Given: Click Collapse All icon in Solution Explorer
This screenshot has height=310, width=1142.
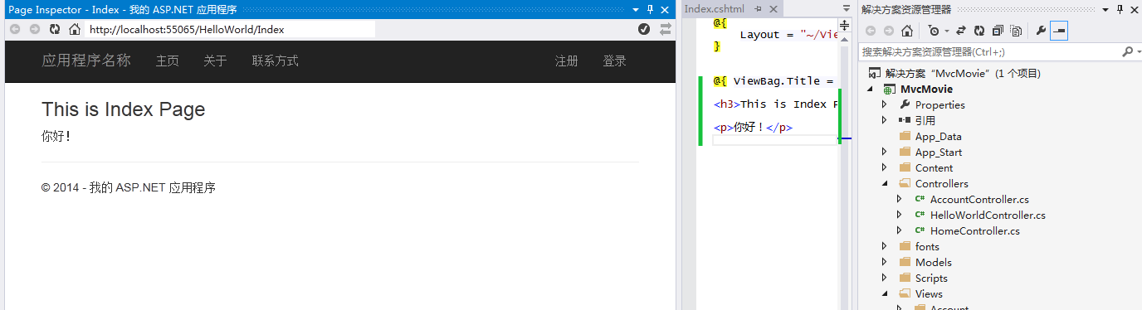Looking at the screenshot, I should pos(998,31).
